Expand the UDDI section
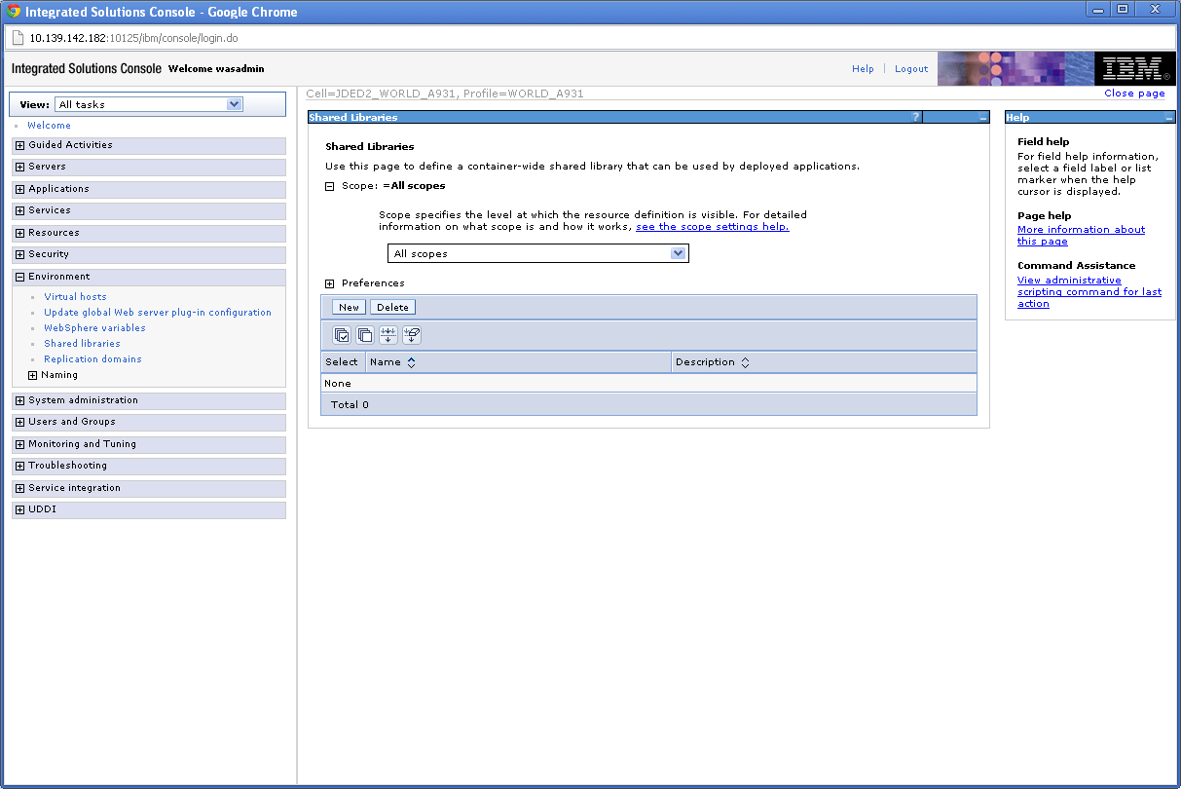The height and width of the screenshot is (789, 1181). (x=19, y=509)
